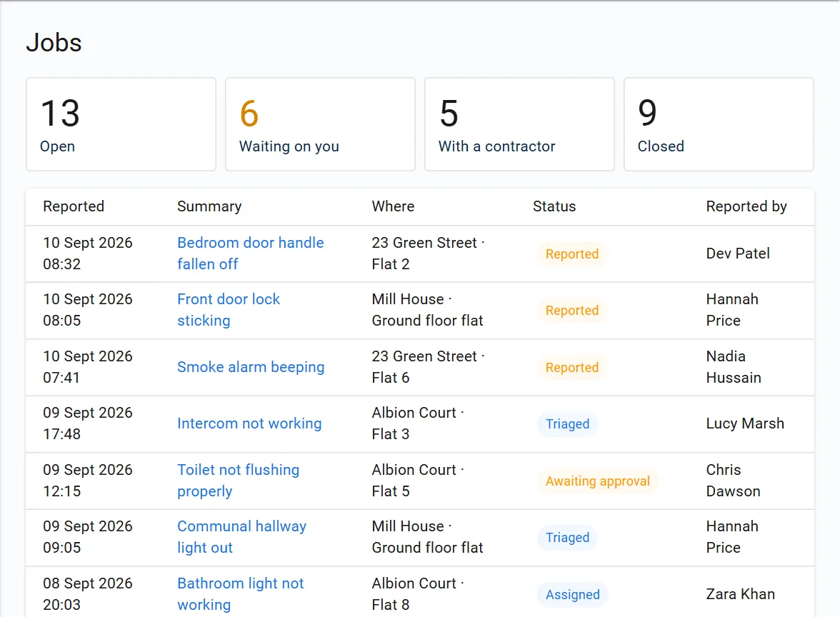
Task: Open Bedroom door handle fallen off job
Action: (x=251, y=254)
